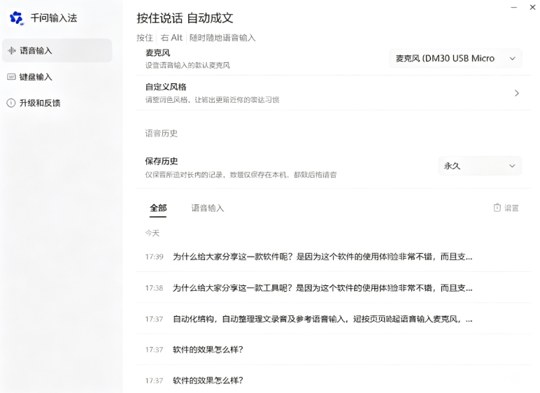Open the 保存历史 duration dropdown showing 永久

(x=480, y=166)
